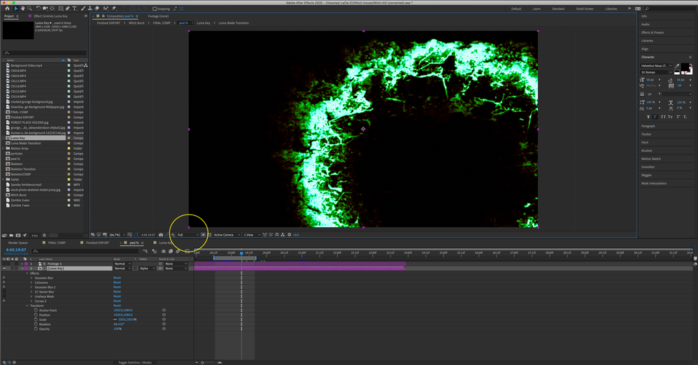Screen dimensions: 698x365
Task: Collapse the Transform property group
Action: coord(28,306)
